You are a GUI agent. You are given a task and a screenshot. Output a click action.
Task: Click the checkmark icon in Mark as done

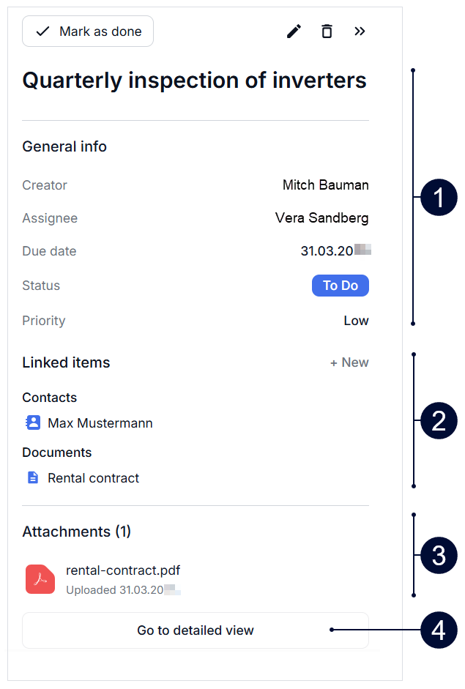(43, 31)
